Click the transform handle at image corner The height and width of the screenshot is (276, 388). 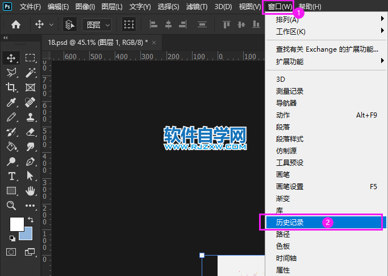click(202, 255)
